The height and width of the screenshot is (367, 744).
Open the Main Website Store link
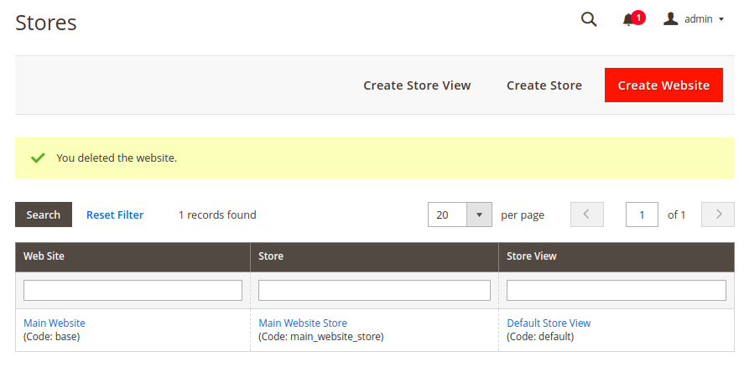coord(303,323)
